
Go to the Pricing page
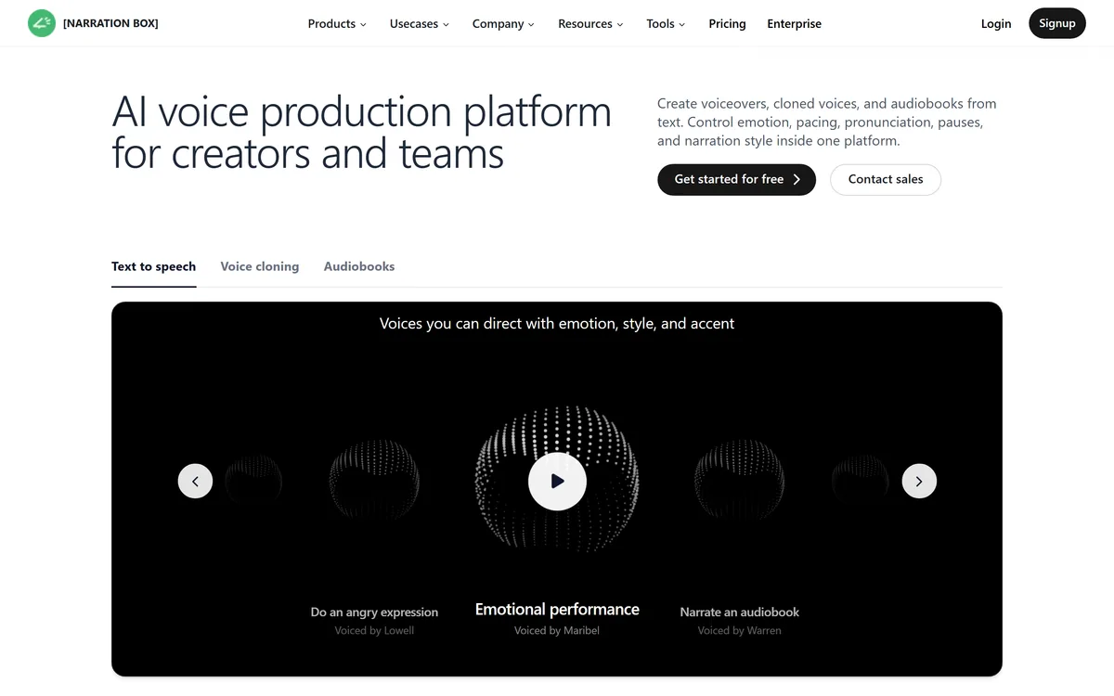[x=727, y=24]
